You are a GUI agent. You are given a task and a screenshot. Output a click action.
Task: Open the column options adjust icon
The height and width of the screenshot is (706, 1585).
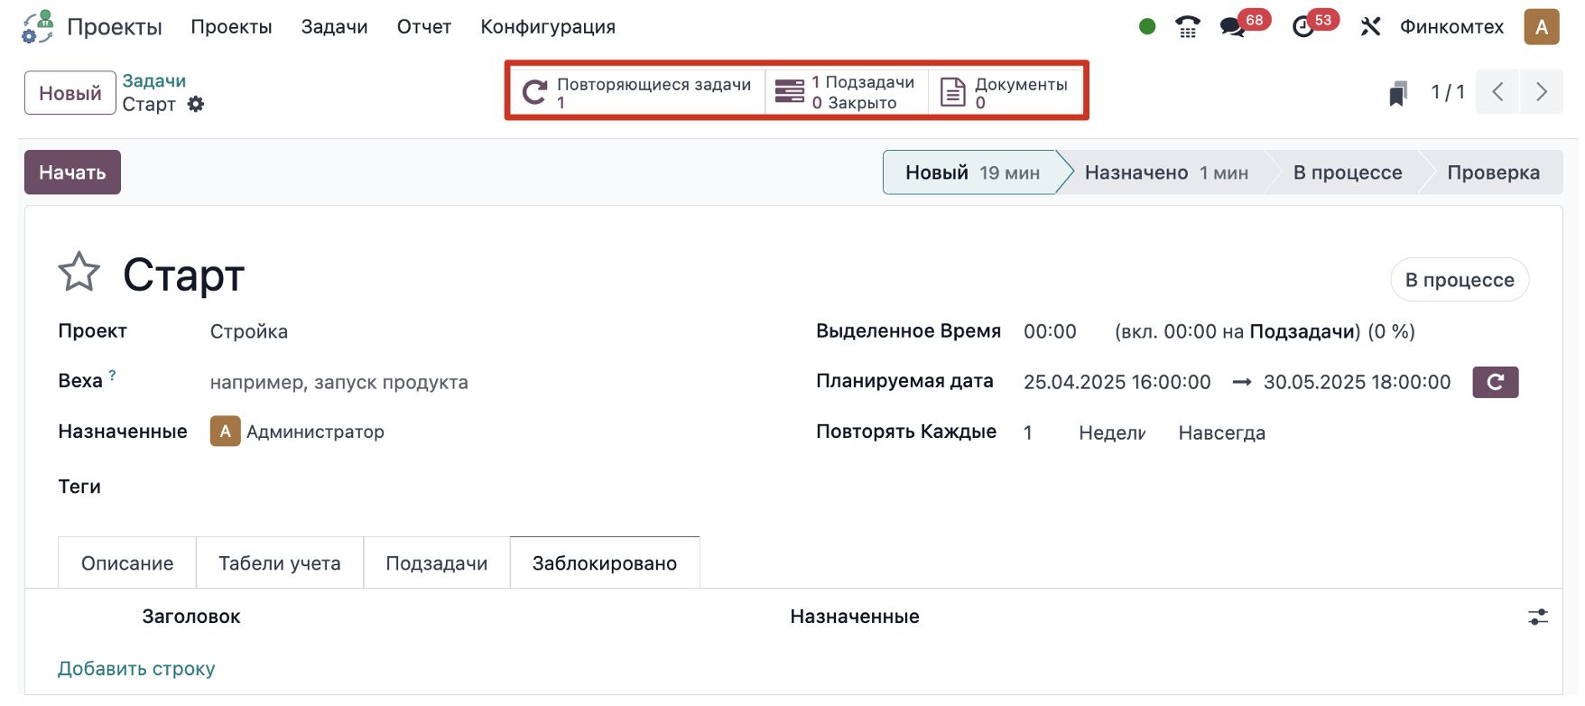[x=1538, y=617]
